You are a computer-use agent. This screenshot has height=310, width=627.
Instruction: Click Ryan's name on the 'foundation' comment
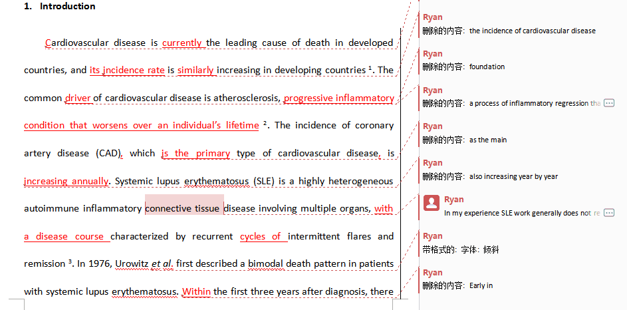tap(433, 54)
